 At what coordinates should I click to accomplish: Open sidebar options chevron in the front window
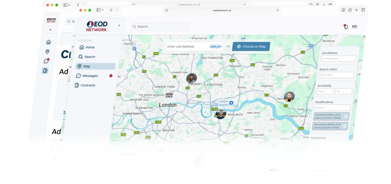pyautogui.click(x=103, y=10)
